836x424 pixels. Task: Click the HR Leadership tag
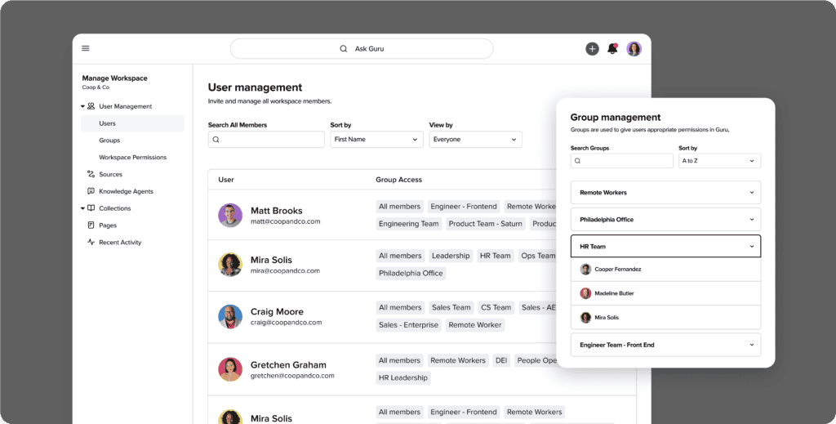[x=403, y=378]
